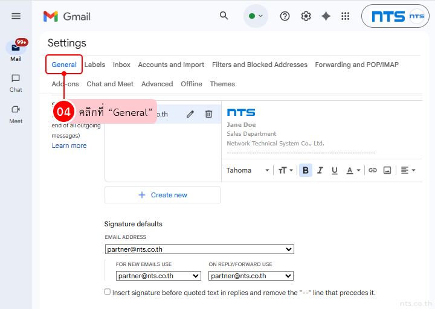Switch to the Inbox tab

121,65
